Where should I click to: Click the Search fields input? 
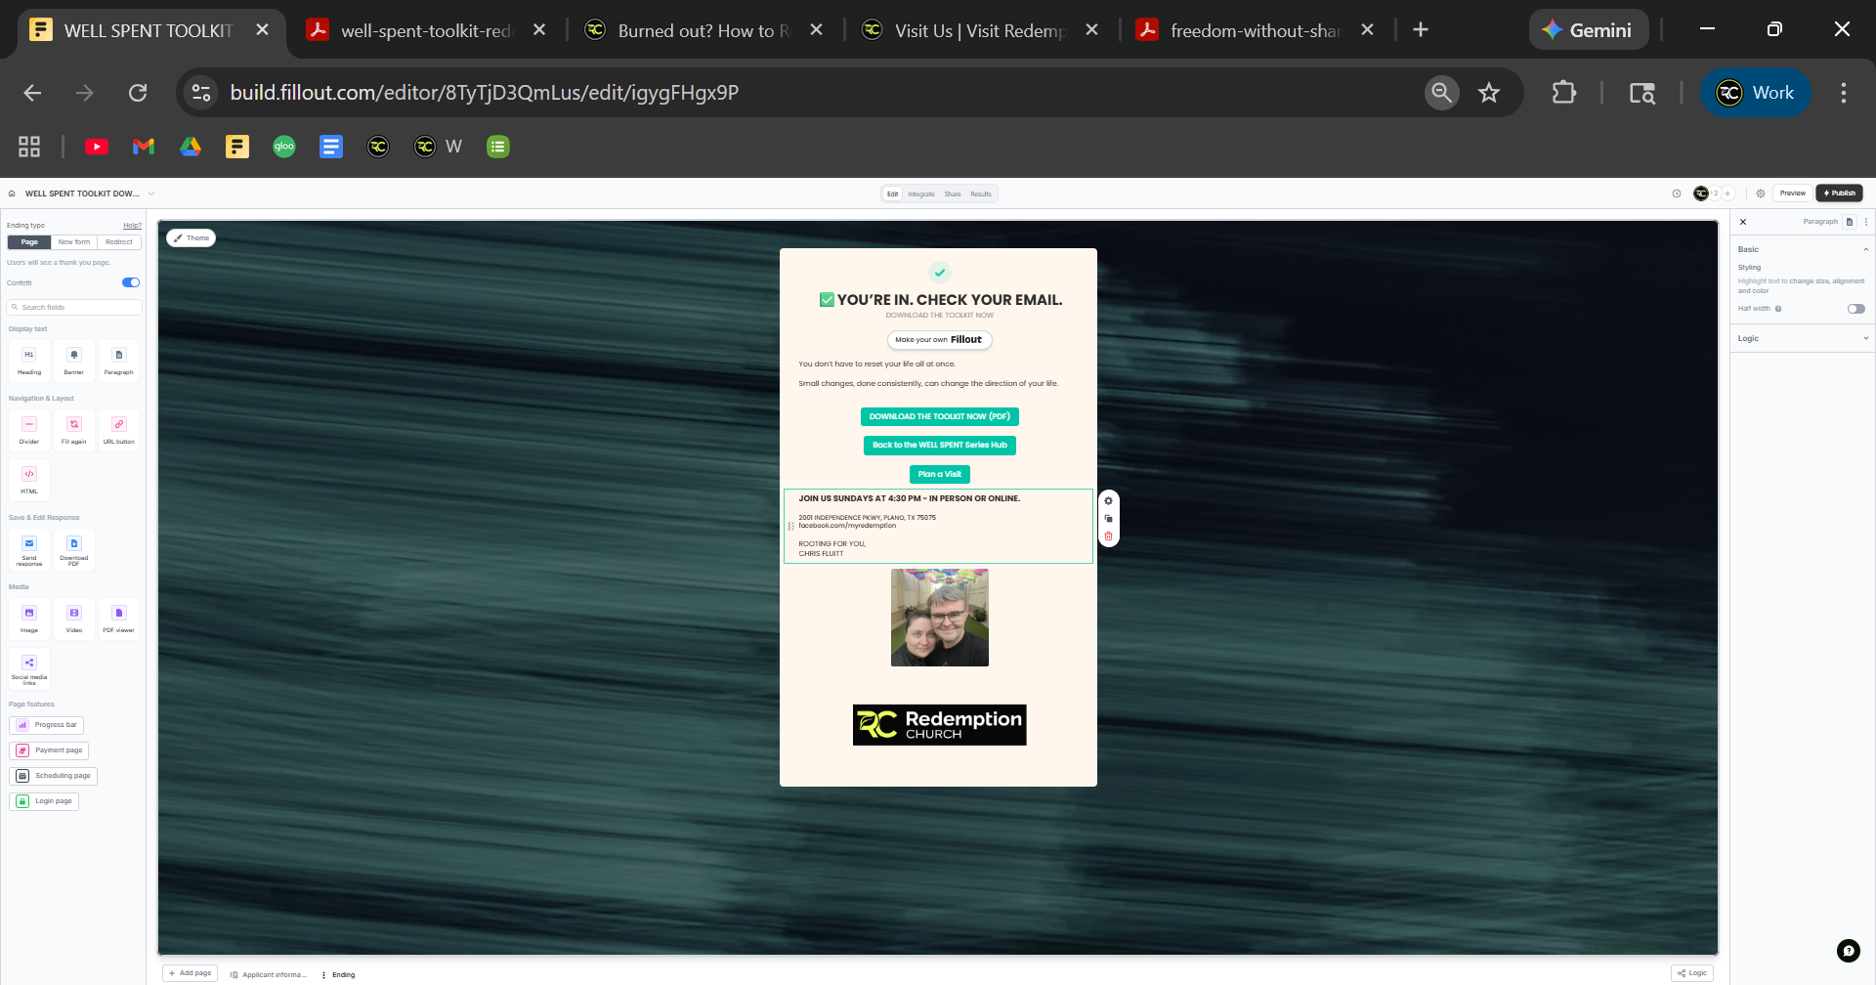(76, 307)
